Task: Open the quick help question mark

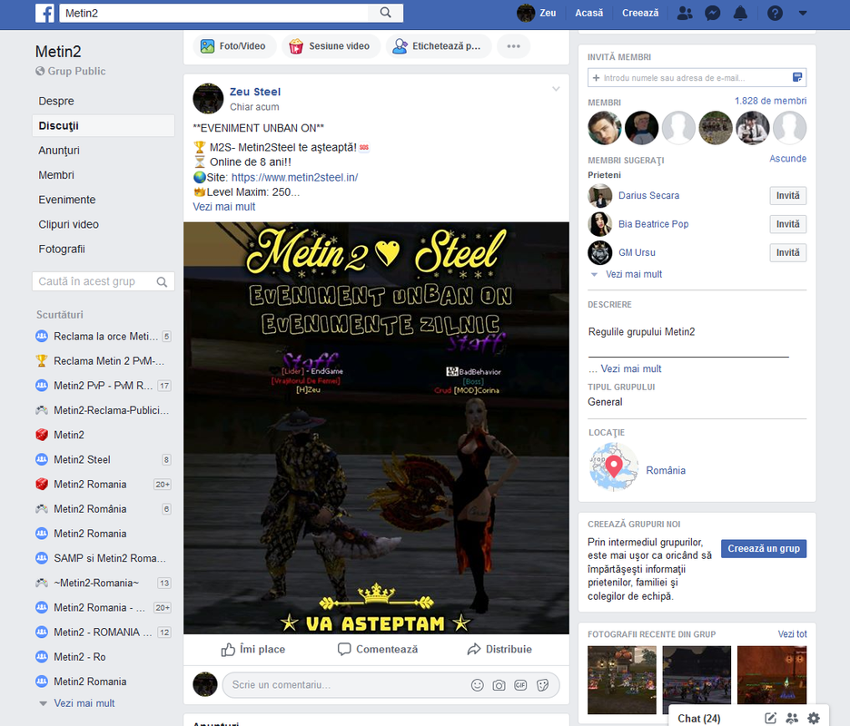Action: pos(775,13)
